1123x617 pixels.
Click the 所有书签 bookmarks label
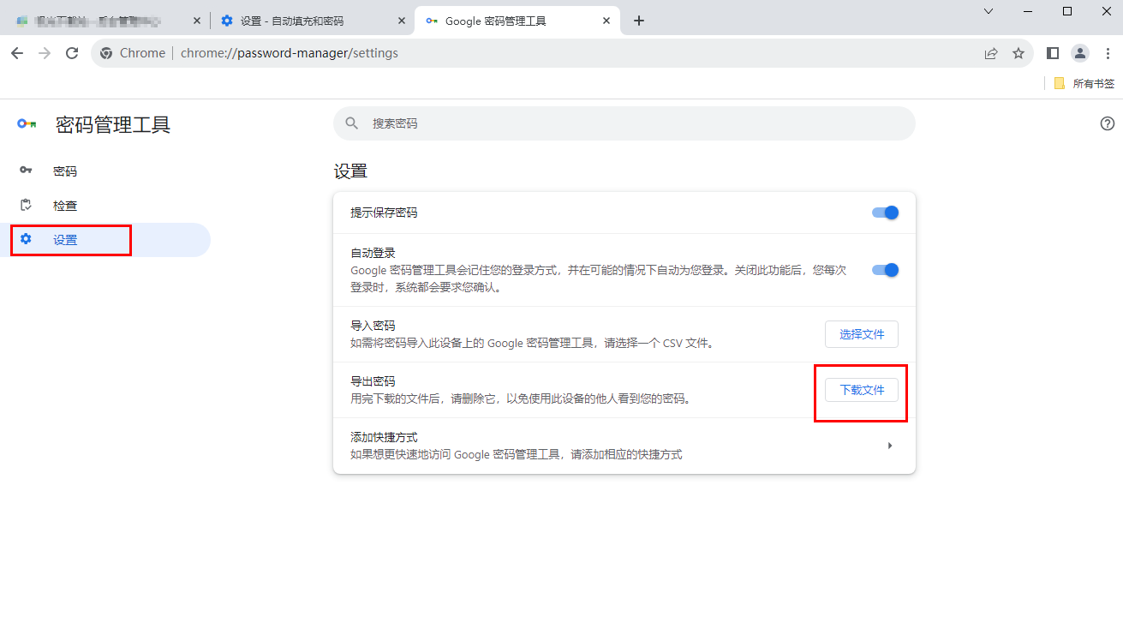coord(1094,83)
